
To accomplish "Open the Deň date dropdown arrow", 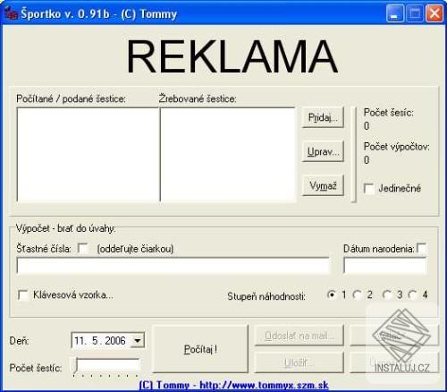I will click(138, 340).
